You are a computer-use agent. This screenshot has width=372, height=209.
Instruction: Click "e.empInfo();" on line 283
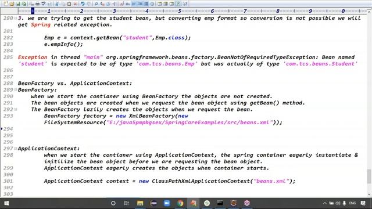point(63,44)
